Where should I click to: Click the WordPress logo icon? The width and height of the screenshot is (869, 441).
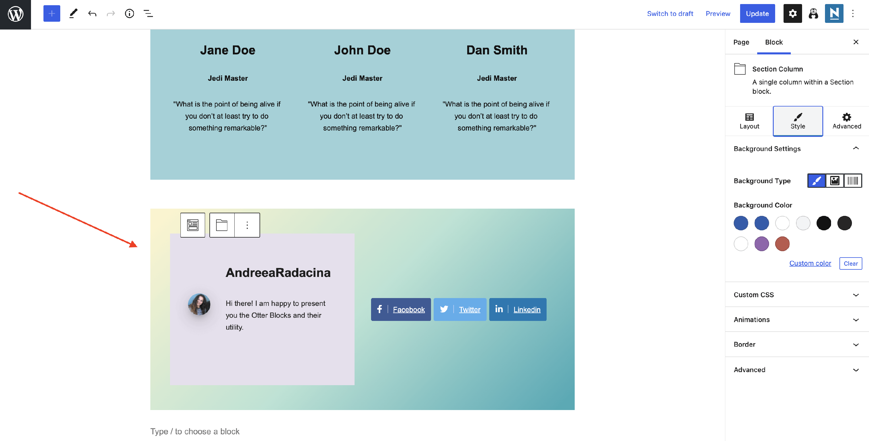[x=16, y=14]
